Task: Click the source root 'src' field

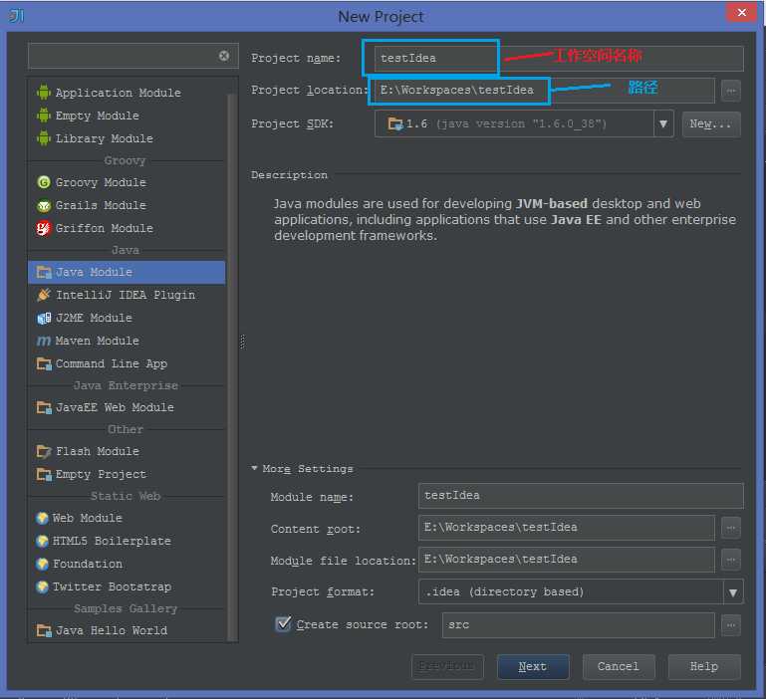Action: click(x=579, y=625)
